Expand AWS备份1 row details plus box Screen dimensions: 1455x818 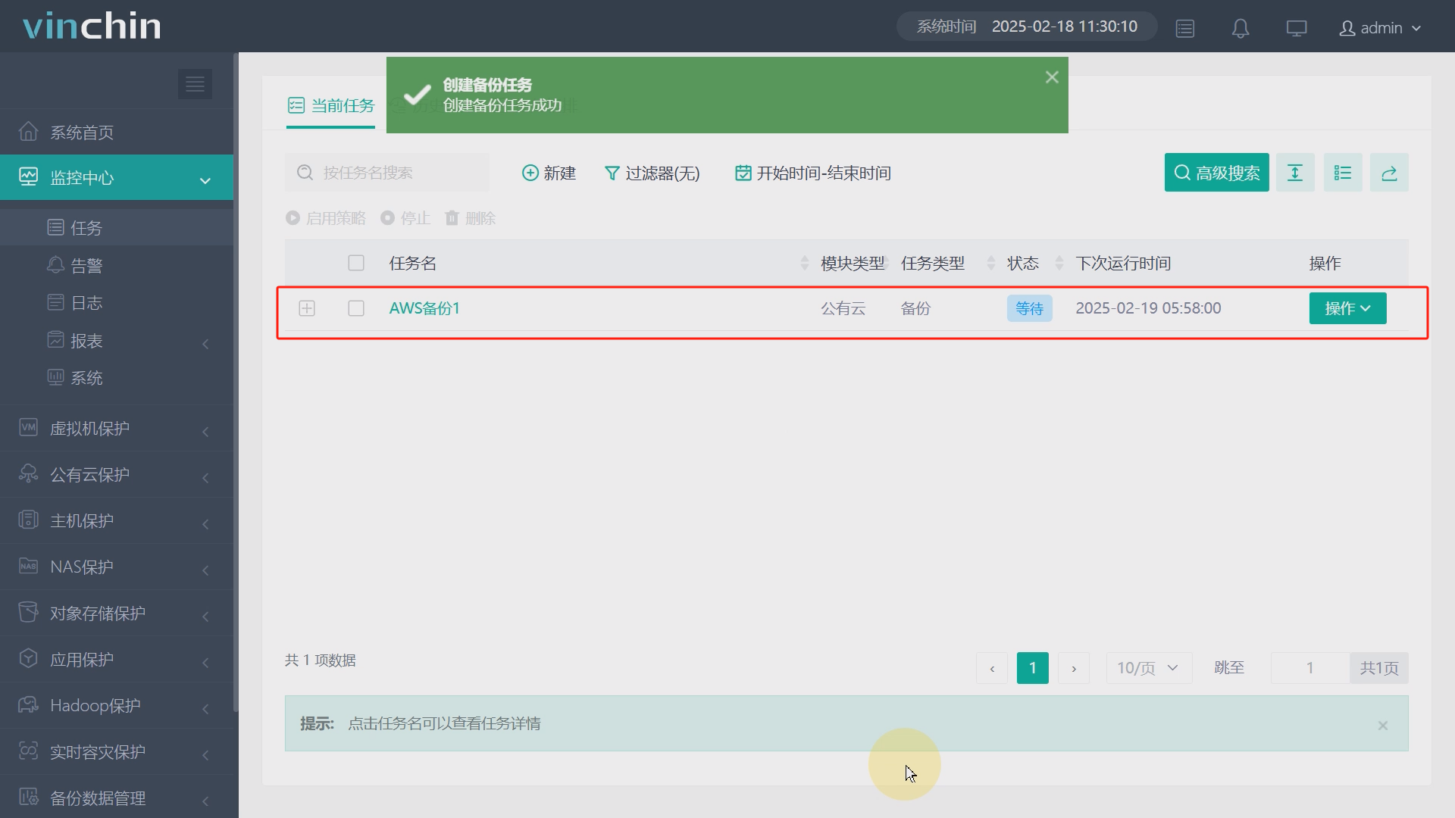click(x=307, y=308)
